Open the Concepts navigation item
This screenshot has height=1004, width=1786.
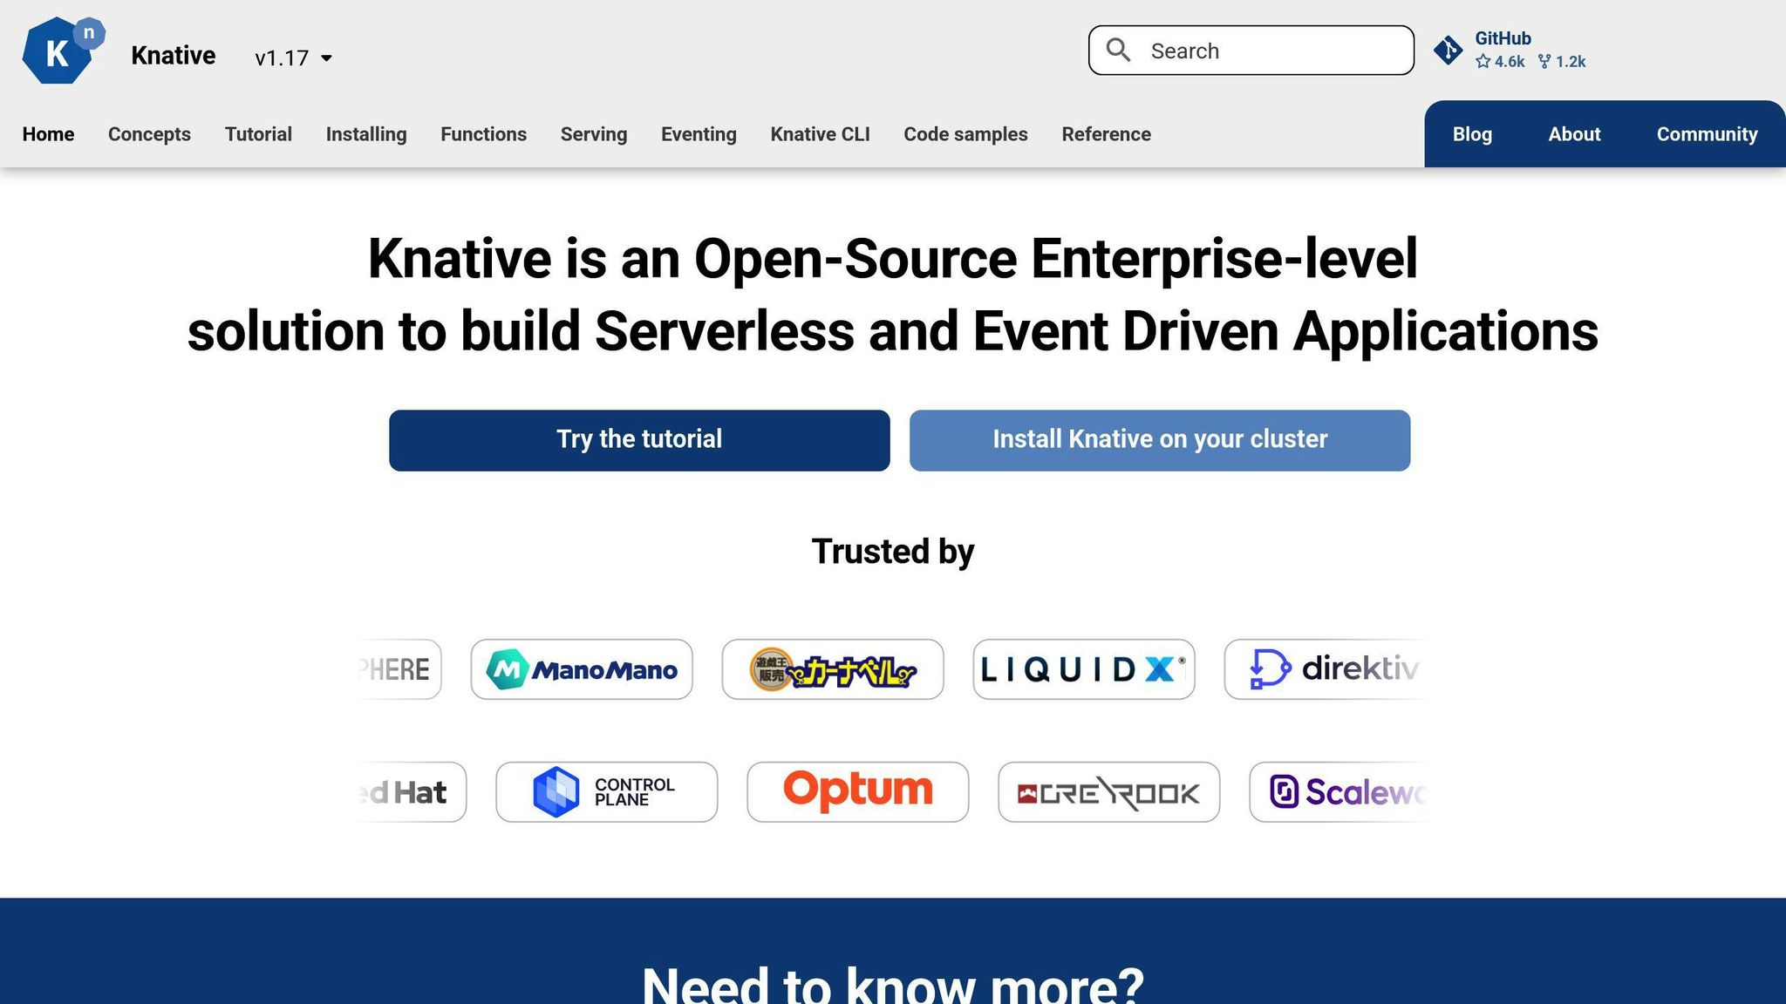pyautogui.click(x=149, y=134)
